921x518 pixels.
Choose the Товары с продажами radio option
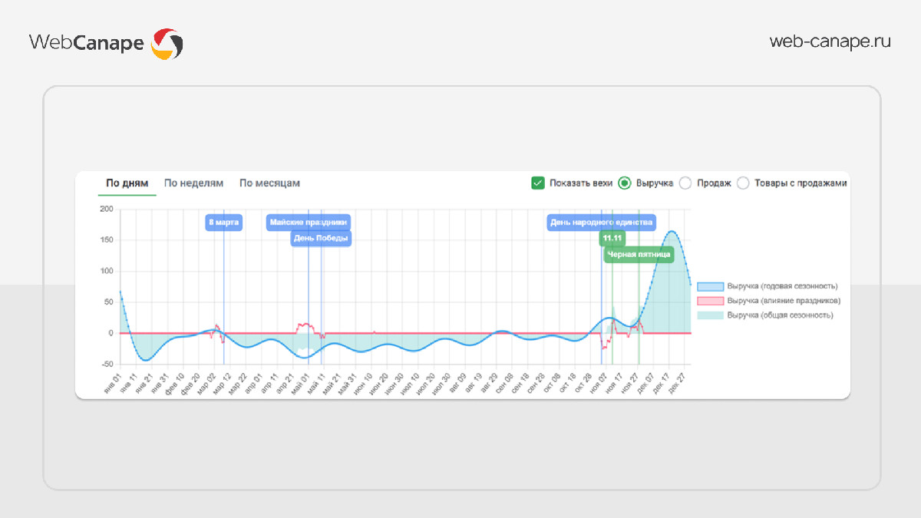click(743, 183)
